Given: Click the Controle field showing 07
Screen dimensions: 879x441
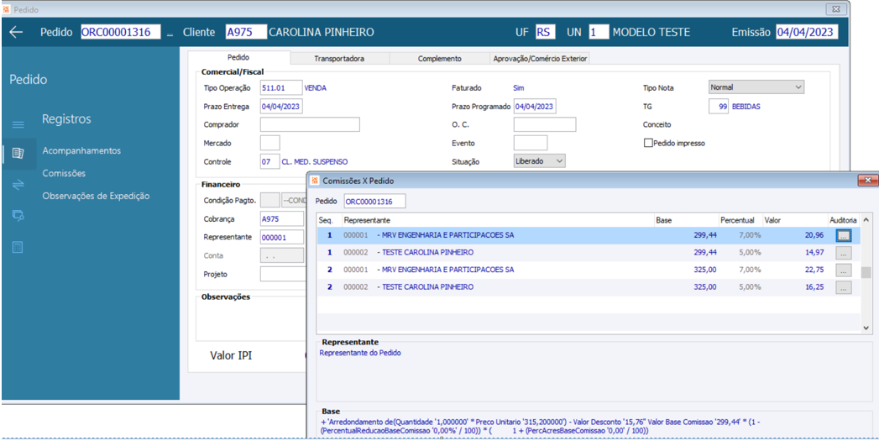Looking at the screenshot, I should tap(270, 161).
